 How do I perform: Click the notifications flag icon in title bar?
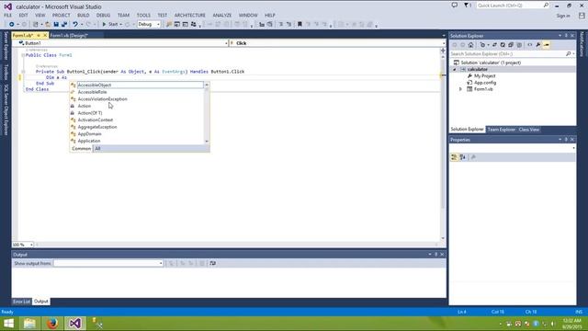pyautogui.click(x=467, y=6)
